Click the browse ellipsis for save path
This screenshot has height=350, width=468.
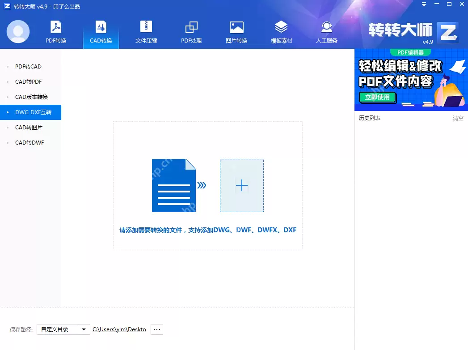click(156, 329)
